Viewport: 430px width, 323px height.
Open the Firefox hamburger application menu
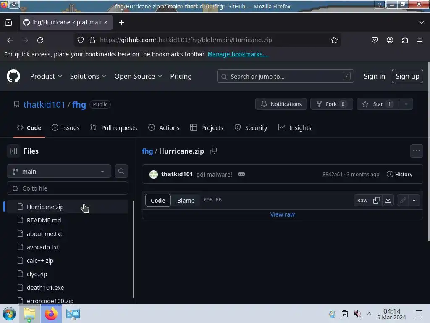click(x=420, y=40)
